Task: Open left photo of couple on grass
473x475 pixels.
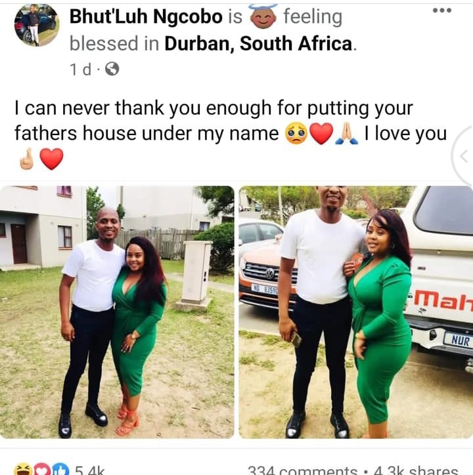Action: 117,312
